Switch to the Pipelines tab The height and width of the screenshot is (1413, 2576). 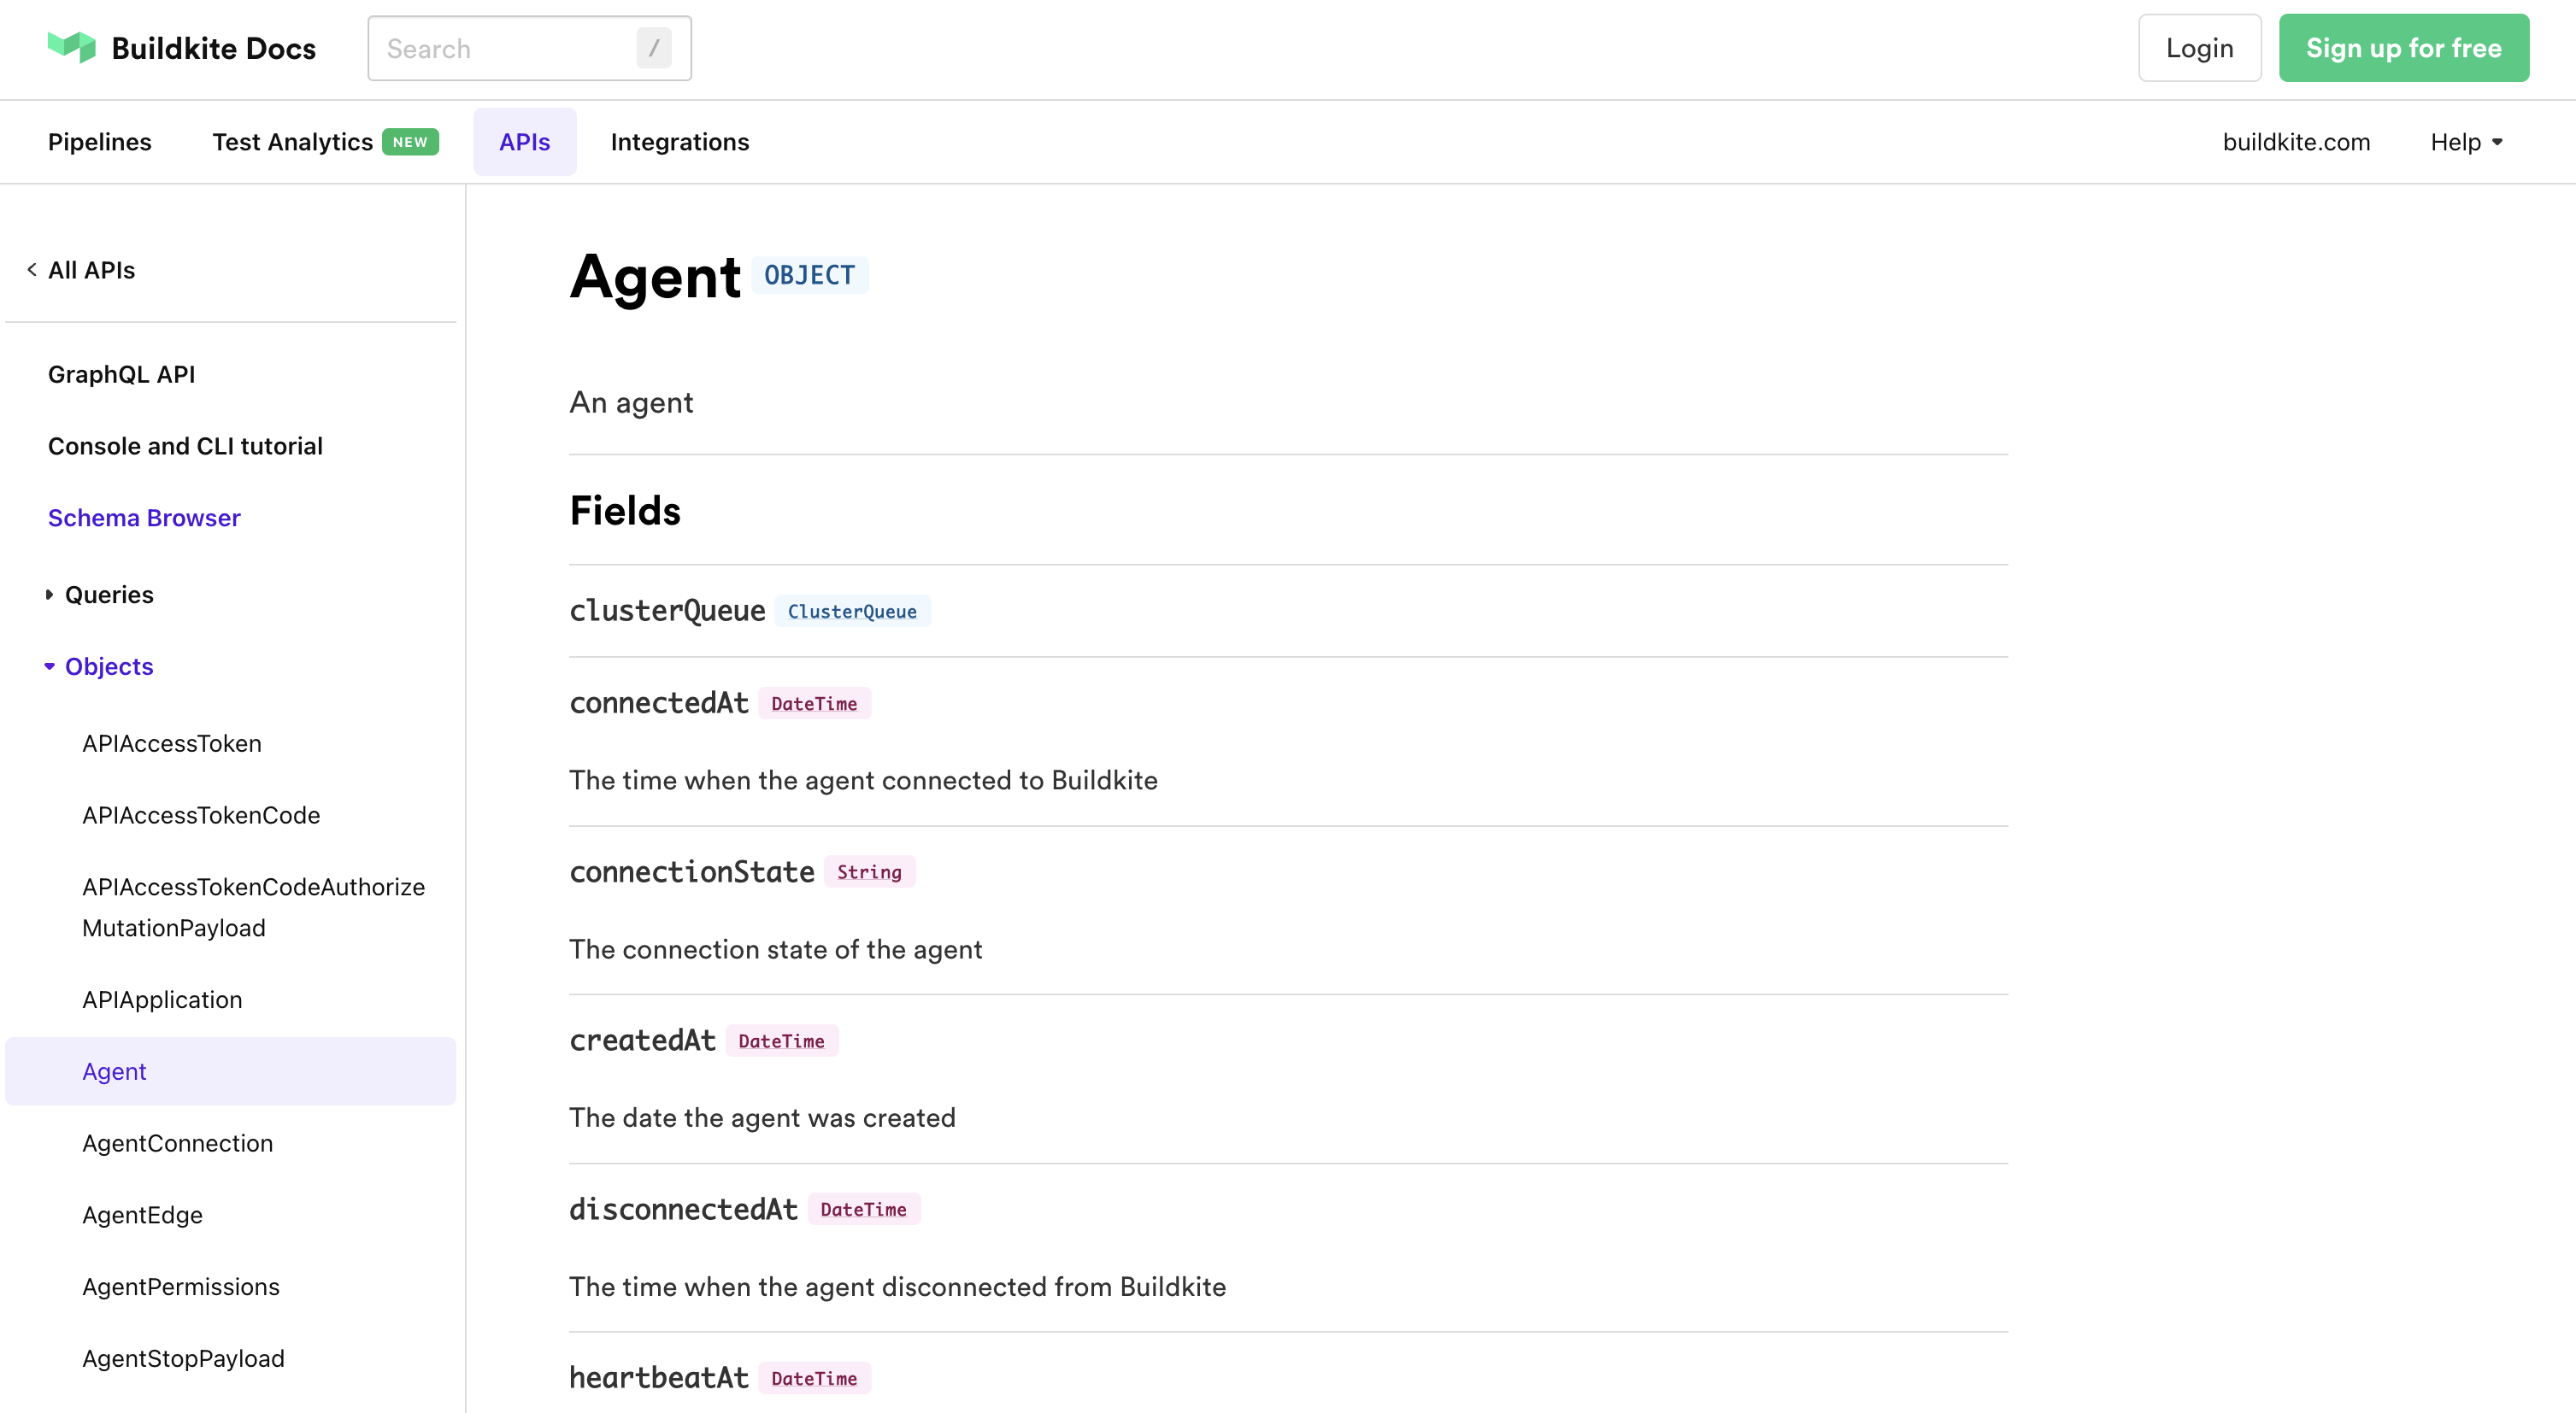pos(99,142)
